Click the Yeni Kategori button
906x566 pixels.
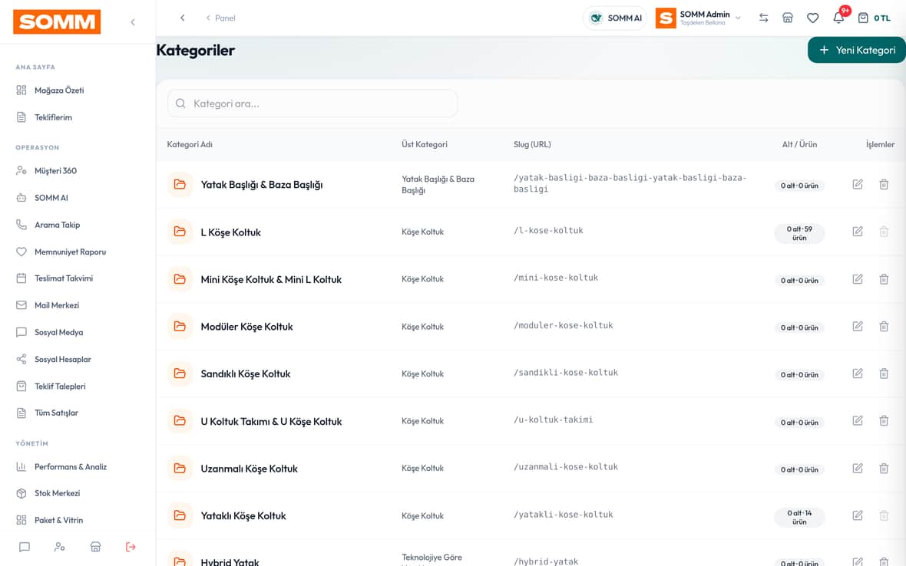click(x=857, y=50)
